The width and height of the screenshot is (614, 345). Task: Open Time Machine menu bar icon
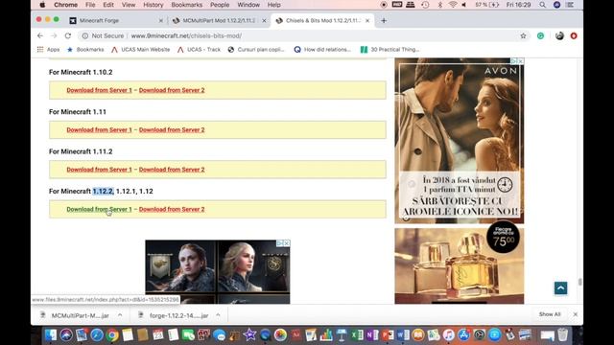(x=425, y=5)
